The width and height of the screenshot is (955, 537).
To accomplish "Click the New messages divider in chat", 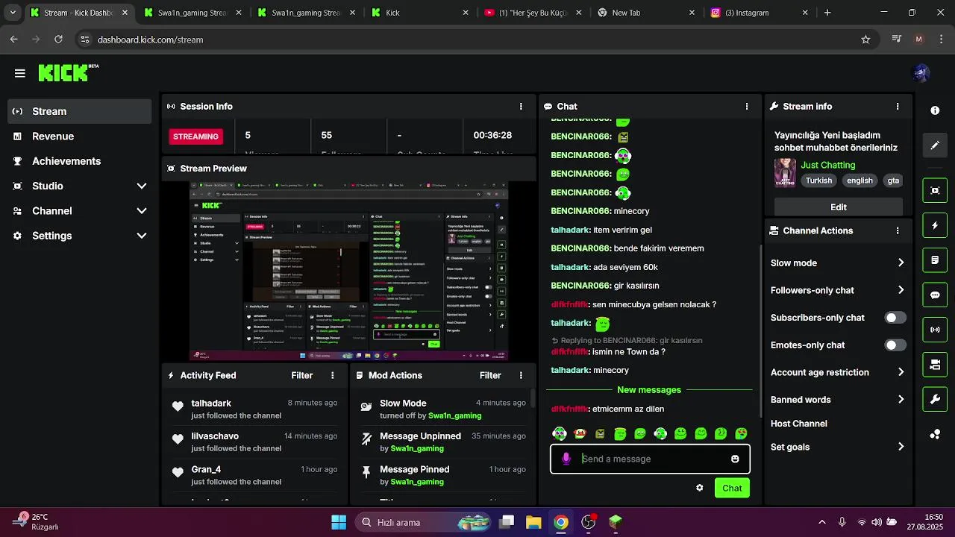I will coord(649,390).
